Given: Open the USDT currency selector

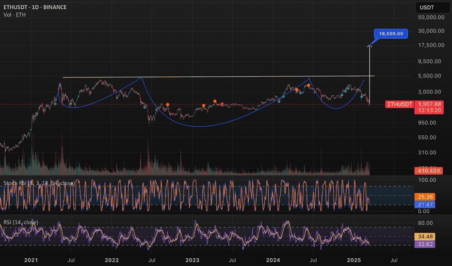Looking at the screenshot, I should pos(433,7).
